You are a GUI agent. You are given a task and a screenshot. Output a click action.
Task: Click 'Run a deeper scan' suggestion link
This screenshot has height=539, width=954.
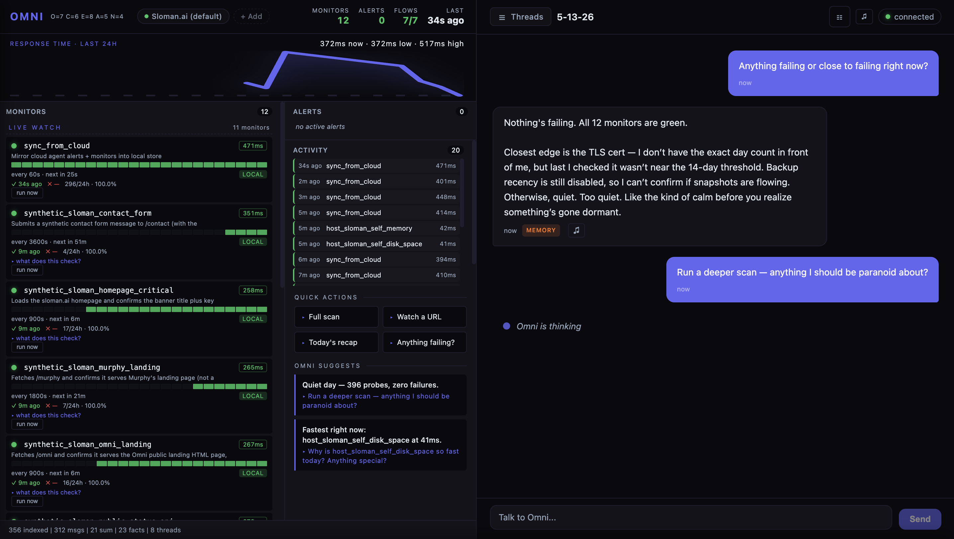pyautogui.click(x=376, y=400)
